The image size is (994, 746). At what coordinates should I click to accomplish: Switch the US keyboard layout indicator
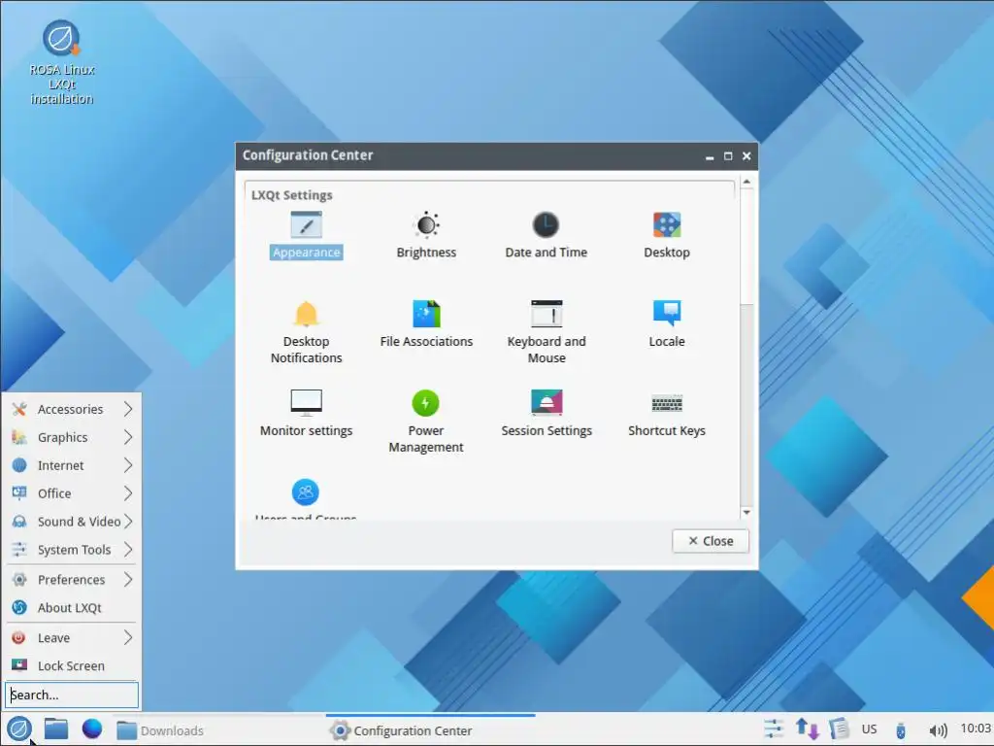coord(869,729)
